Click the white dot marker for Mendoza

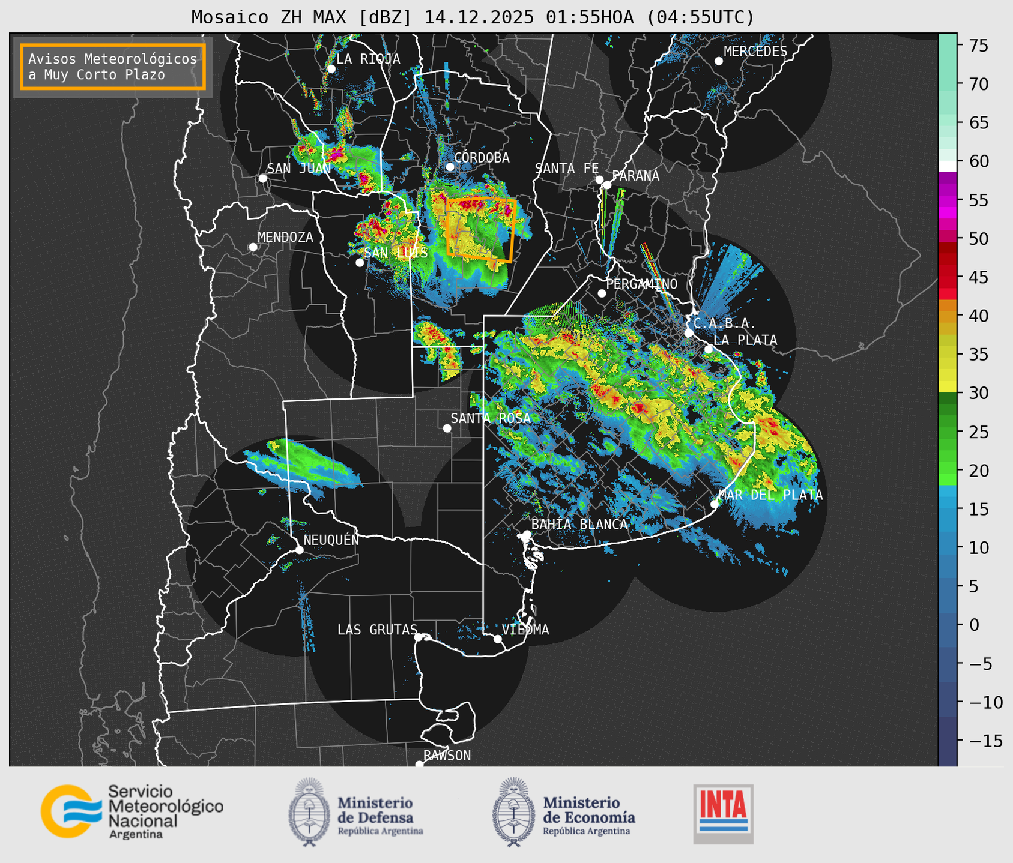[253, 247]
